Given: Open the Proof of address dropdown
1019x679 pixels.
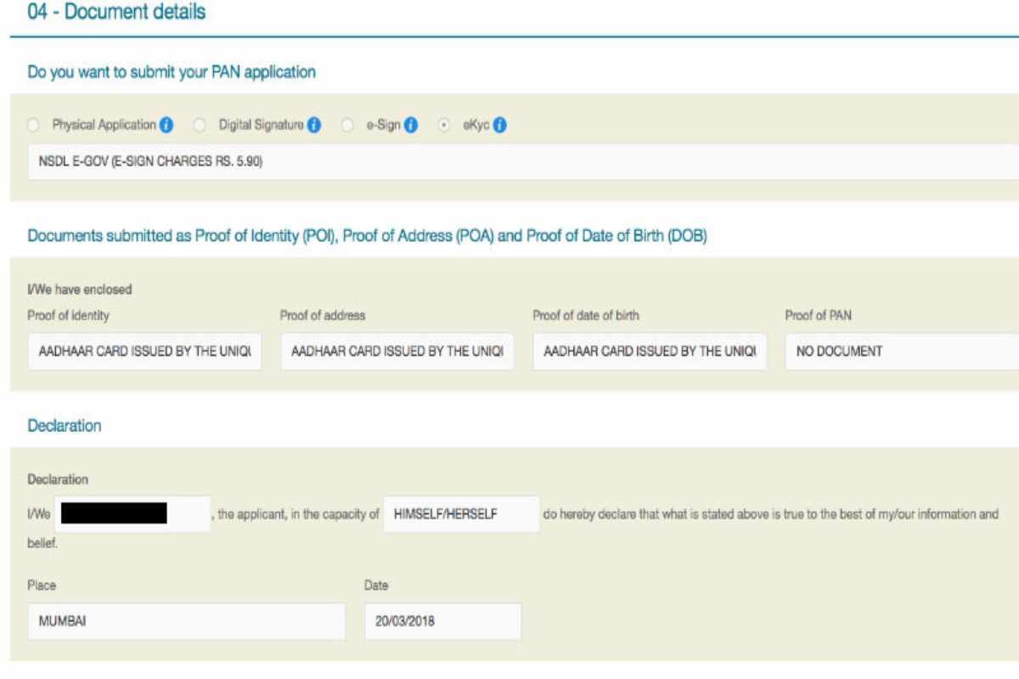Looking at the screenshot, I should click(395, 351).
